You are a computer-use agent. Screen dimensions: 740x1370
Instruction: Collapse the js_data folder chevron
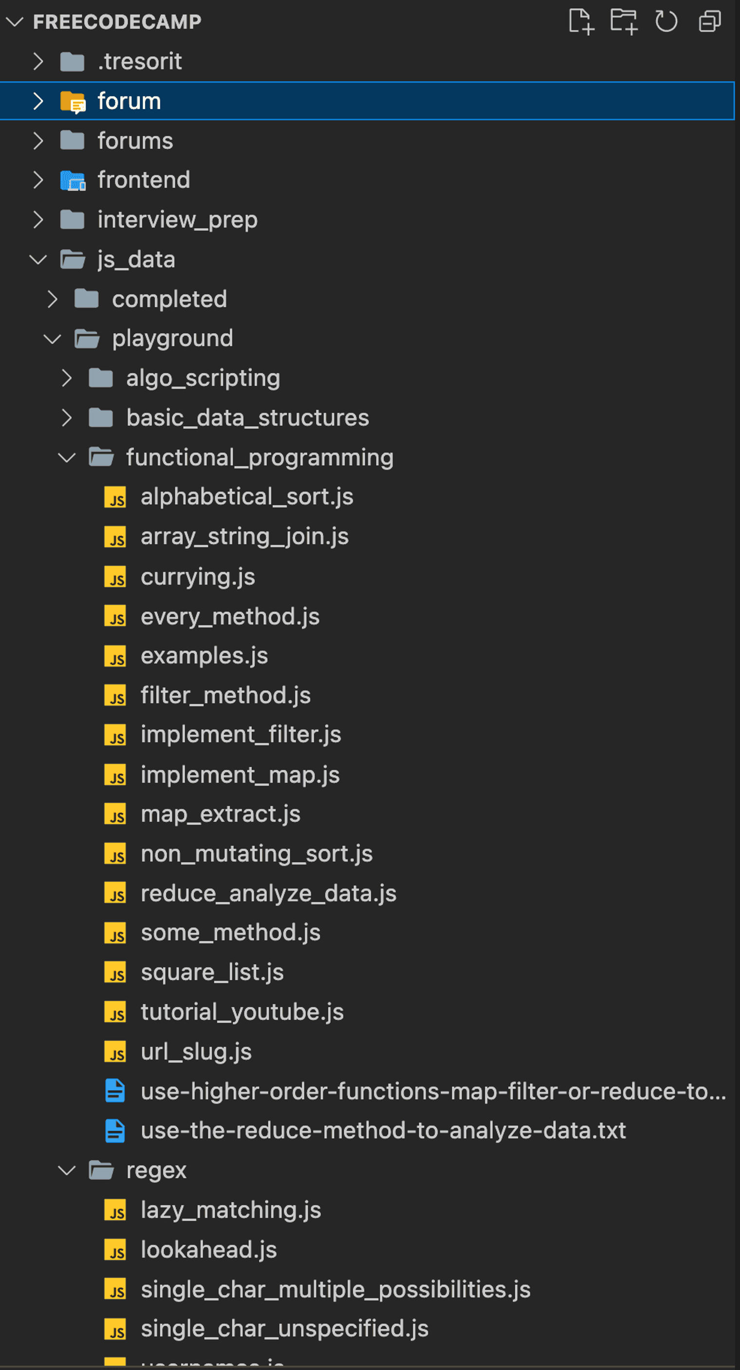pyautogui.click(x=38, y=260)
